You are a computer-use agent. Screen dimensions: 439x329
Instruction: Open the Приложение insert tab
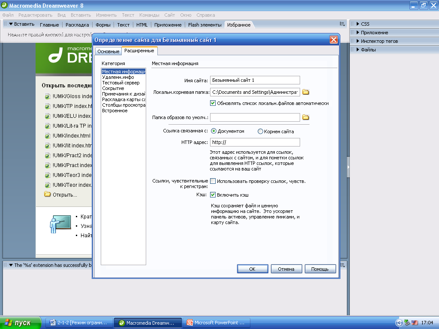click(168, 25)
